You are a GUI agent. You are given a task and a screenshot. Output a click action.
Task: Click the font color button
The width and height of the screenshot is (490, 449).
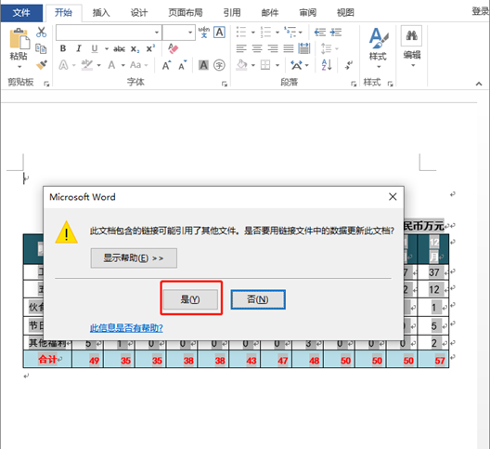click(111, 65)
